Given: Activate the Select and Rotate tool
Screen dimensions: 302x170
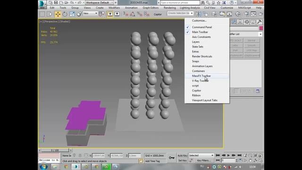Looking at the screenshot, I should click(65, 14).
